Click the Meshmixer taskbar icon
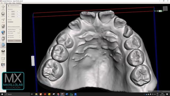The height and width of the screenshot is (96, 170). tap(62, 94)
